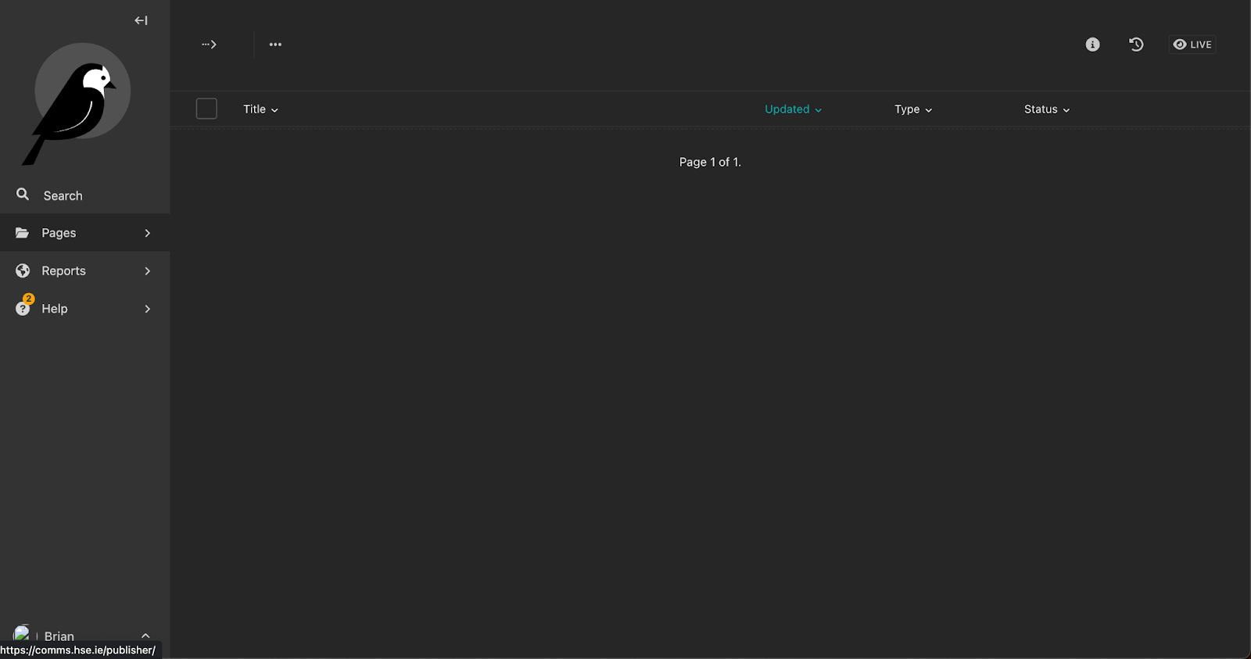Click the Help question mark icon
Viewport: 1251px width, 659px height.
pos(23,310)
